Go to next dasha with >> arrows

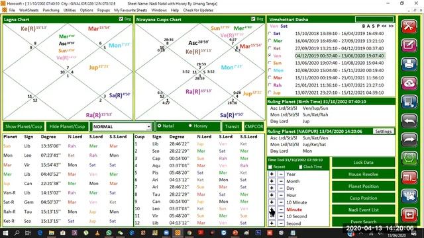tap(391, 26)
